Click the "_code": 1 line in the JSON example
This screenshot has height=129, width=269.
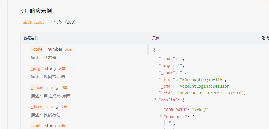[171, 59]
